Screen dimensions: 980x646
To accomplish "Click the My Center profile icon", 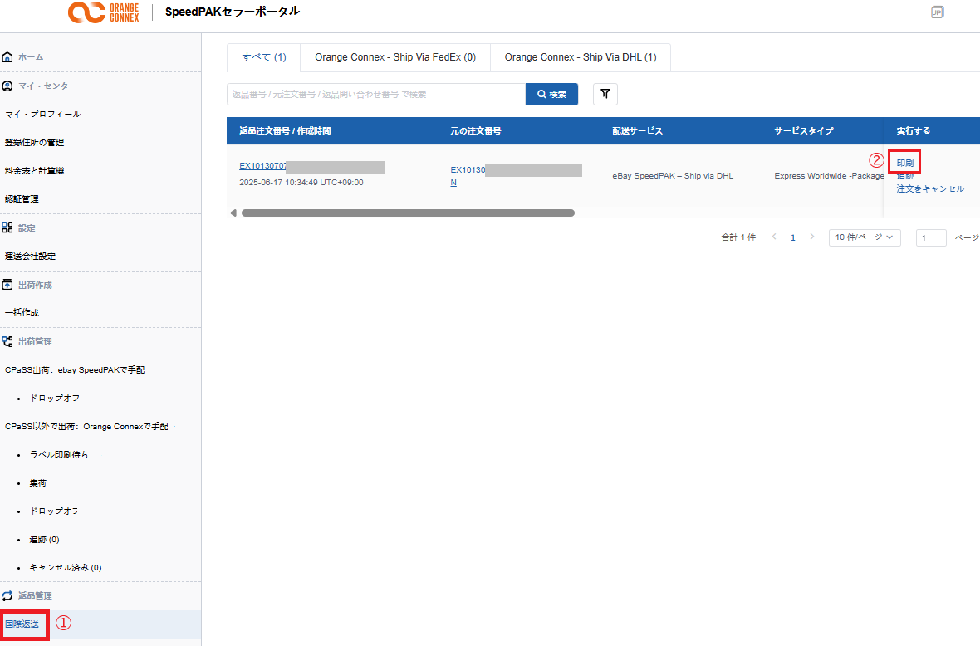I will coord(7,86).
